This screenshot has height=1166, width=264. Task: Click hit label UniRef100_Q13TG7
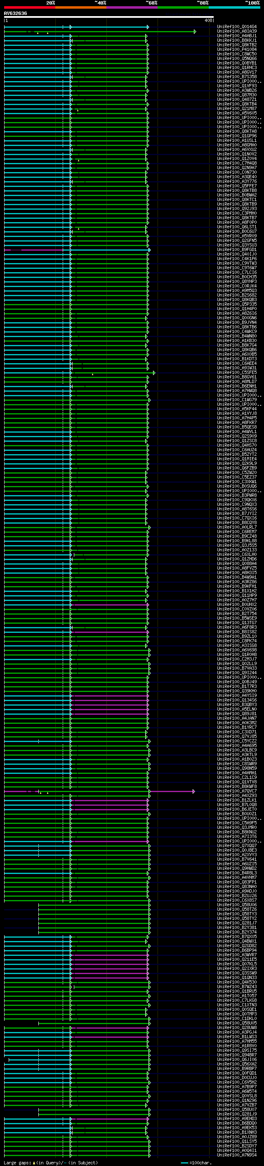pos(236,623)
